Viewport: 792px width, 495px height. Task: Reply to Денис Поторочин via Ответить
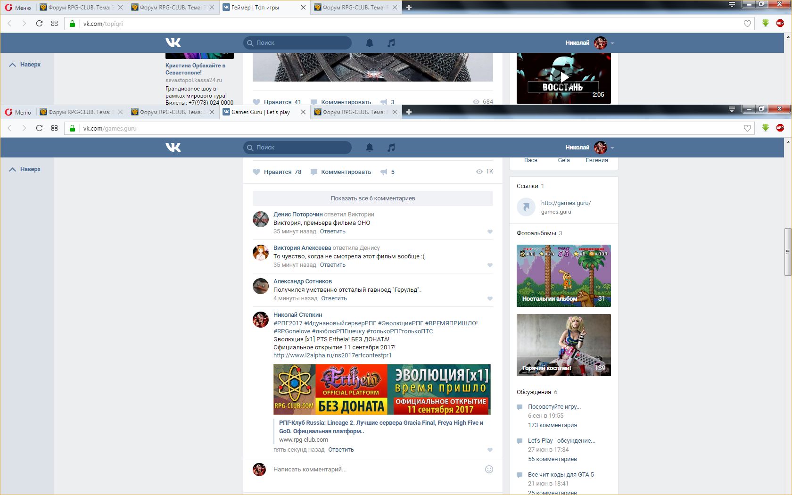332,231
